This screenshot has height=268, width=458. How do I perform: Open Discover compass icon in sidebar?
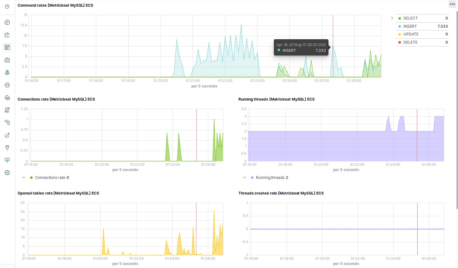point(7,22)
